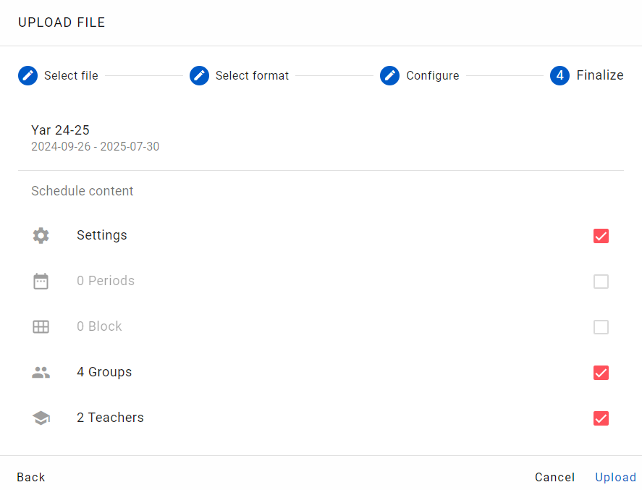Screen dimensions: 642x490
Task: Click the Select format step pencil icon
Action: (x=199, y=76)
